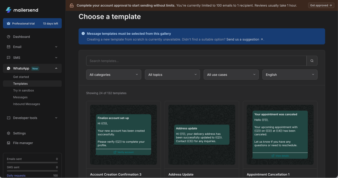
Task: Select Templates in WhatsApp submenu
Action: coord(32,84)
